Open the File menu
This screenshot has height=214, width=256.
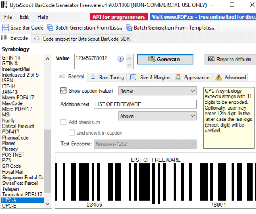click(8, 17)
